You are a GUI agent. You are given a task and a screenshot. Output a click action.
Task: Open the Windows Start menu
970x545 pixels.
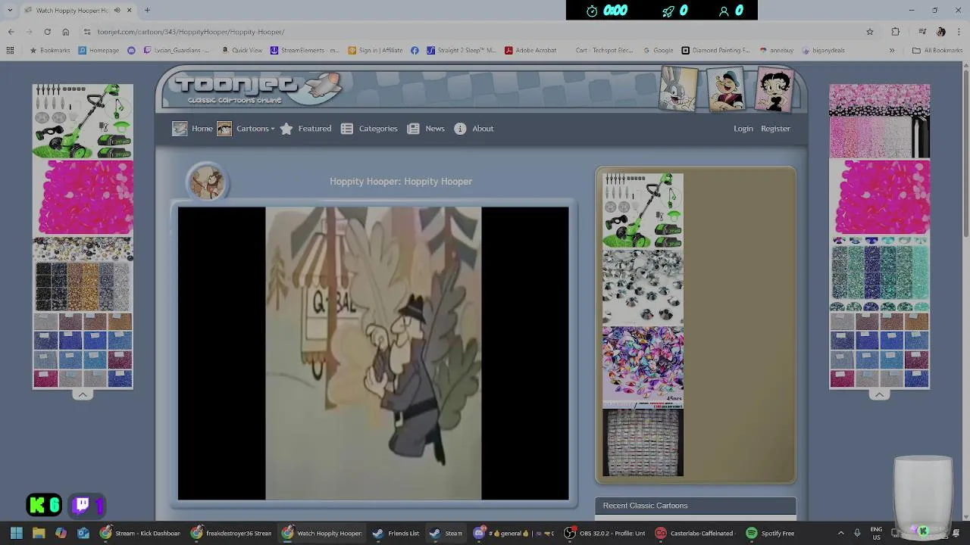[16, 533]
